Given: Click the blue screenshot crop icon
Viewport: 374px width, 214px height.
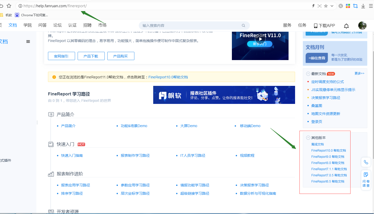Looking at the screenshot, I should point(355,6).
